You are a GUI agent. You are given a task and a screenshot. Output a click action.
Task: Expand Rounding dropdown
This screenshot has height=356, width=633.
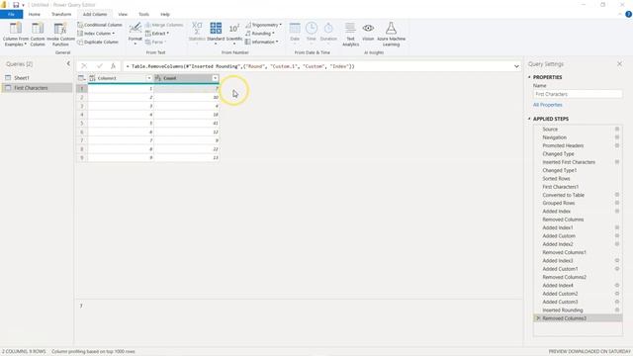click(x=259, y=34)
